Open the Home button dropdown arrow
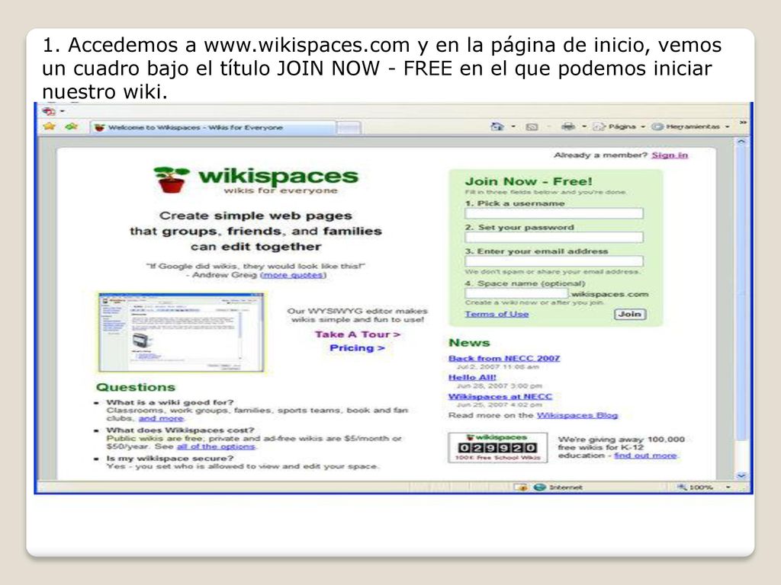 513,127
